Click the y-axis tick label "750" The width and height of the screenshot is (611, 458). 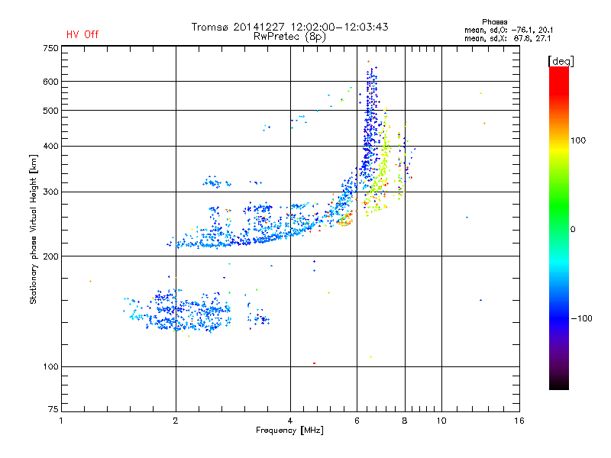50,48
